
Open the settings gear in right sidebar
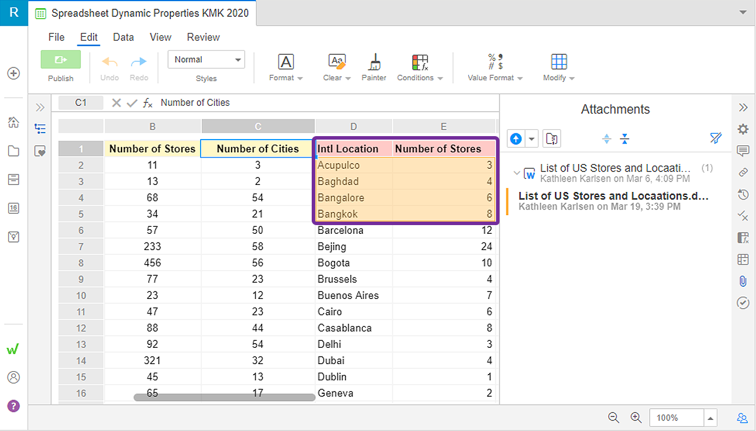[x=743, y=129]
